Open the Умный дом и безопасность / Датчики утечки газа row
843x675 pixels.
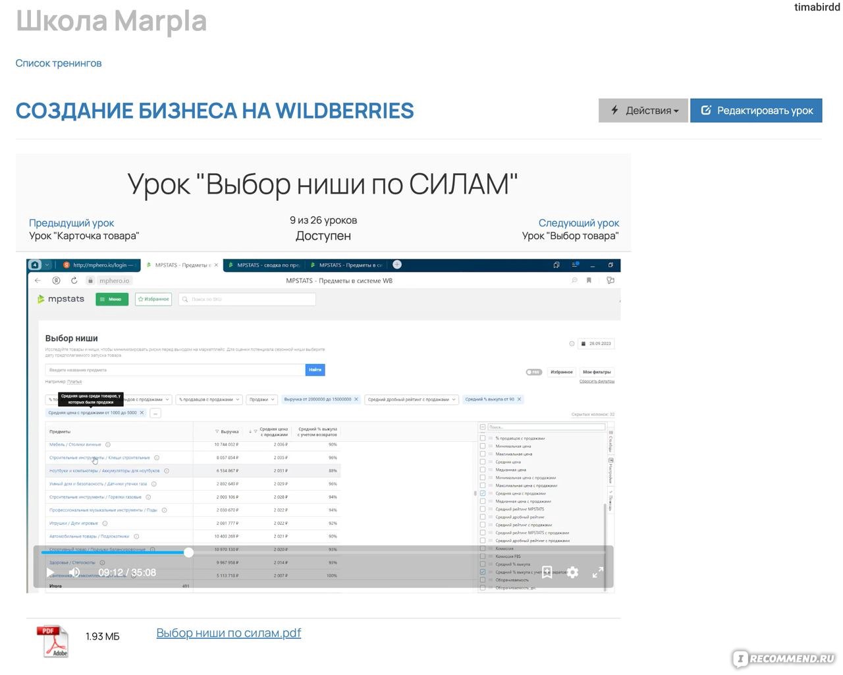pos(98,484)
